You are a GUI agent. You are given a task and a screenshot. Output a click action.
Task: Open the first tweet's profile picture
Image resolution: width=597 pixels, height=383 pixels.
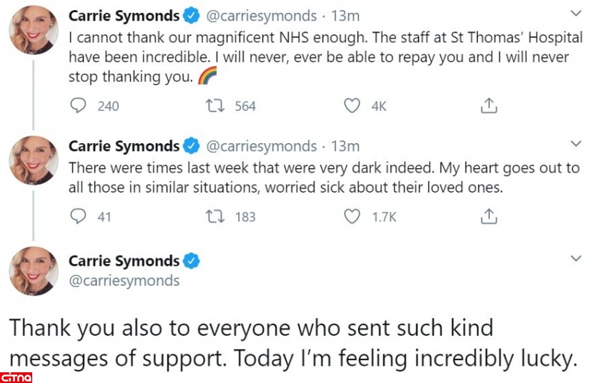click(34, 29)
